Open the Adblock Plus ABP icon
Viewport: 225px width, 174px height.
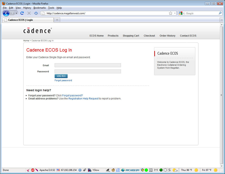click(x=33, y=170)
